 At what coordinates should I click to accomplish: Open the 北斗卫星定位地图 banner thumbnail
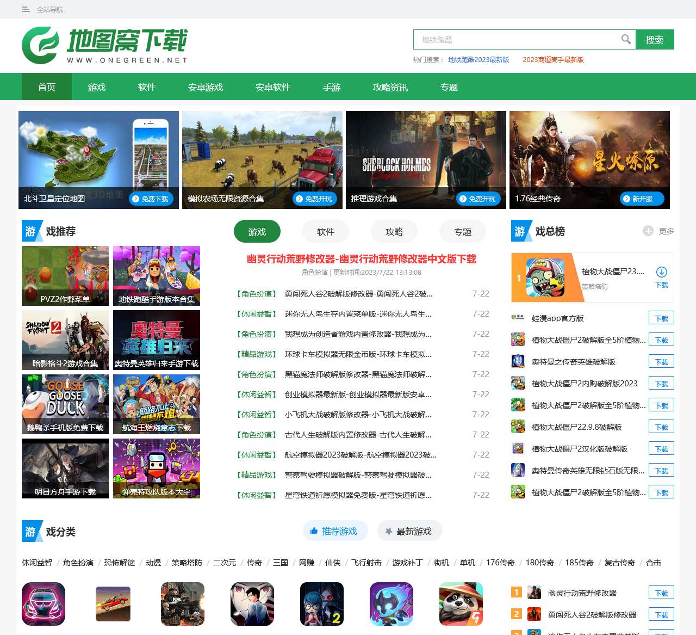(x=98, y=160)
